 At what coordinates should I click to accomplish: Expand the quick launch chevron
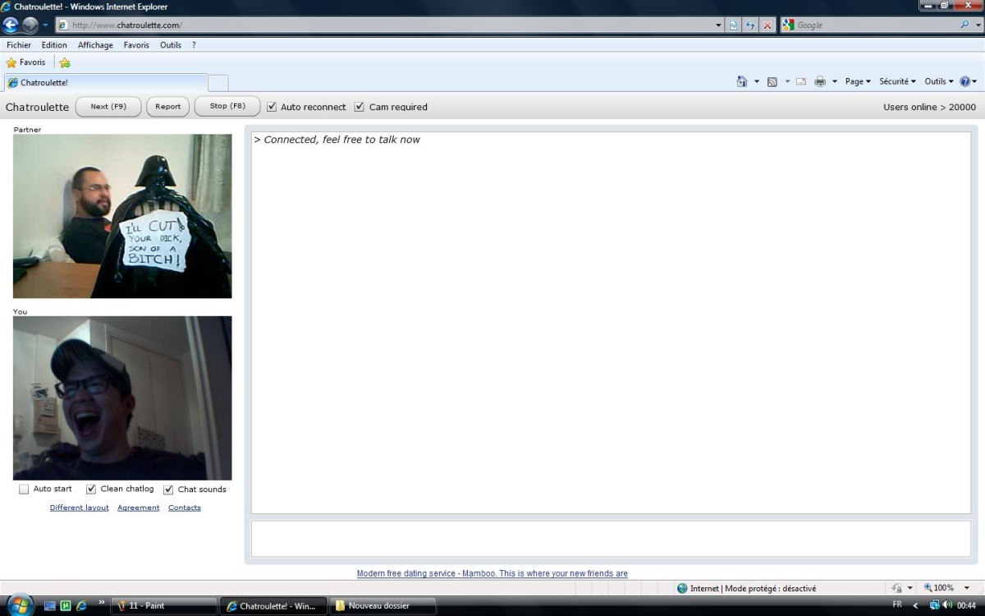(103, 603)
